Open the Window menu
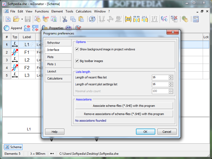 click(x=100, y=11)
